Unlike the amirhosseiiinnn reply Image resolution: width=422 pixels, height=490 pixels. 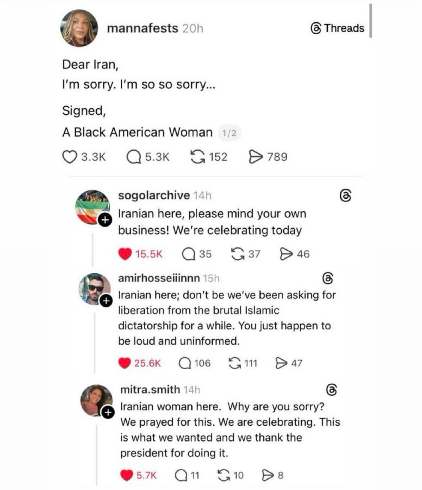coord(124,363)
